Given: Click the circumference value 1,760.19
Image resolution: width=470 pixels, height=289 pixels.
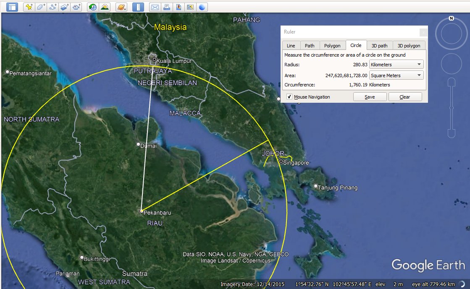Looking at the screenshot, I should pos(358,85).
